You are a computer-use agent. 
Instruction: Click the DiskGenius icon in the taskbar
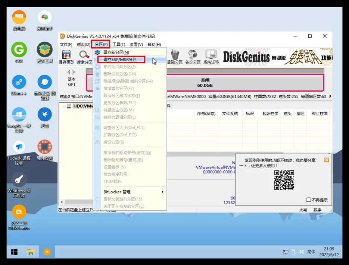(x=47, y=252)
